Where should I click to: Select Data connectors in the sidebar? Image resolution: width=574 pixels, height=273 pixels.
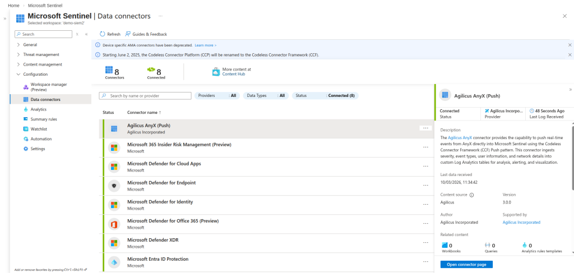coord(50,100)
